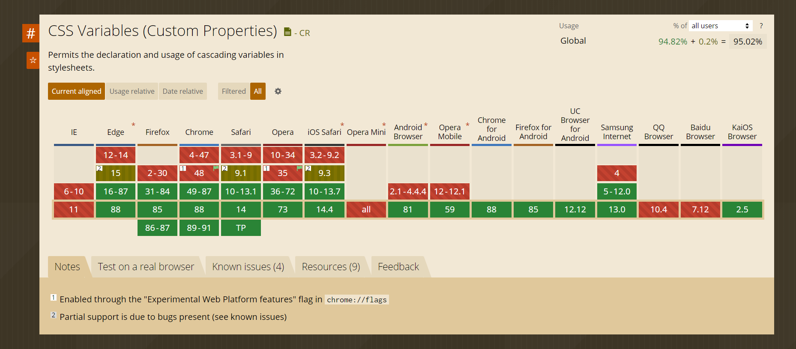Image resolution: width=796 pixels, height=349 pixels.
Task: Click the Safari TP version cell
Action: click(x=241, y=228)
